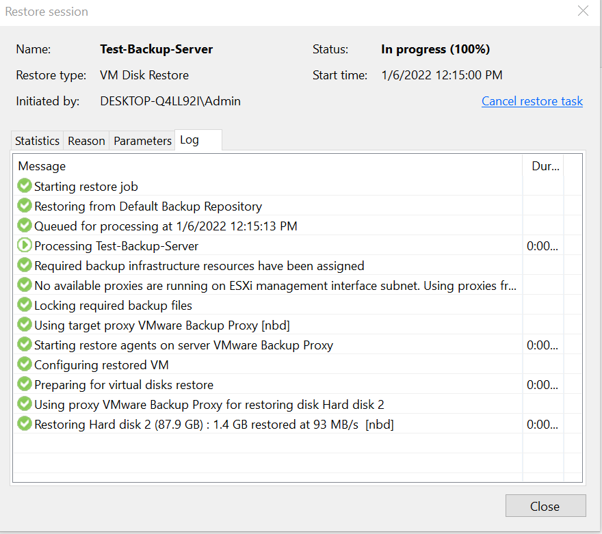602x534 pixels.
Task: Click success icon next to Locking required backup files
Action: [x=25, y=305]
